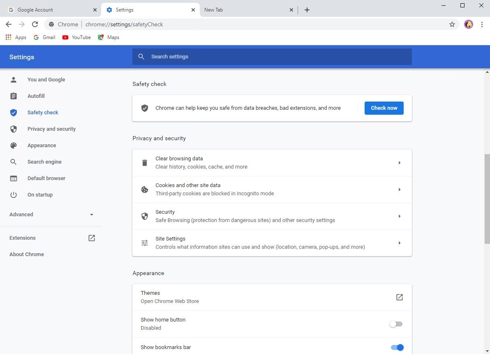Screen dimensions: 490x354
Task: Select 'Themes' label in Appearance
Action: click(150, 293)
